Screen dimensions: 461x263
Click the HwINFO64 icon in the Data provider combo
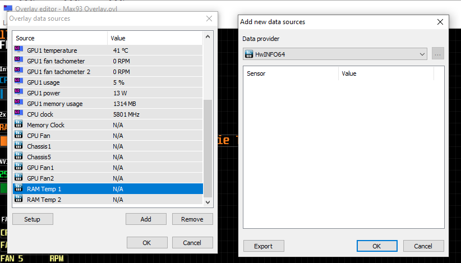tap(249, 54)
